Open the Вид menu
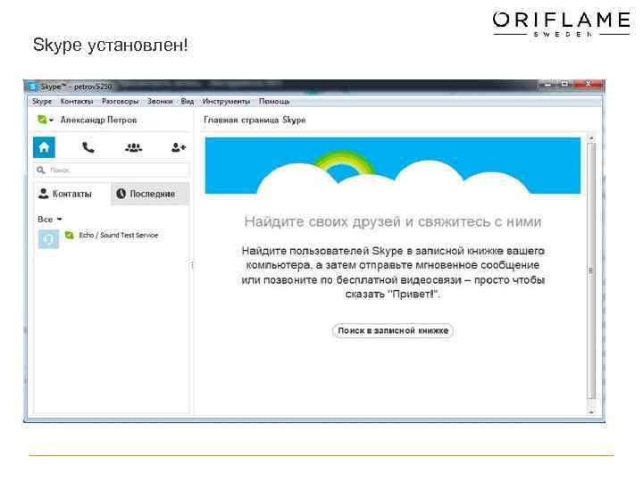The height and width of the screenshot is (482, 643). pyautogui.click(x=187, y=101)
